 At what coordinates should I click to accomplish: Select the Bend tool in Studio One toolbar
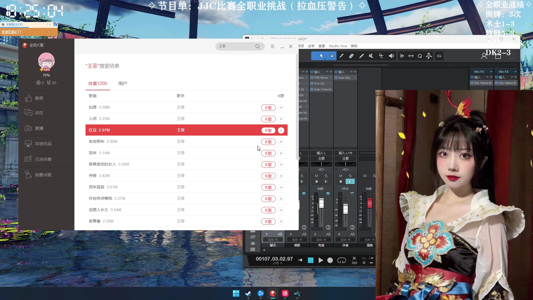[381, 56]
